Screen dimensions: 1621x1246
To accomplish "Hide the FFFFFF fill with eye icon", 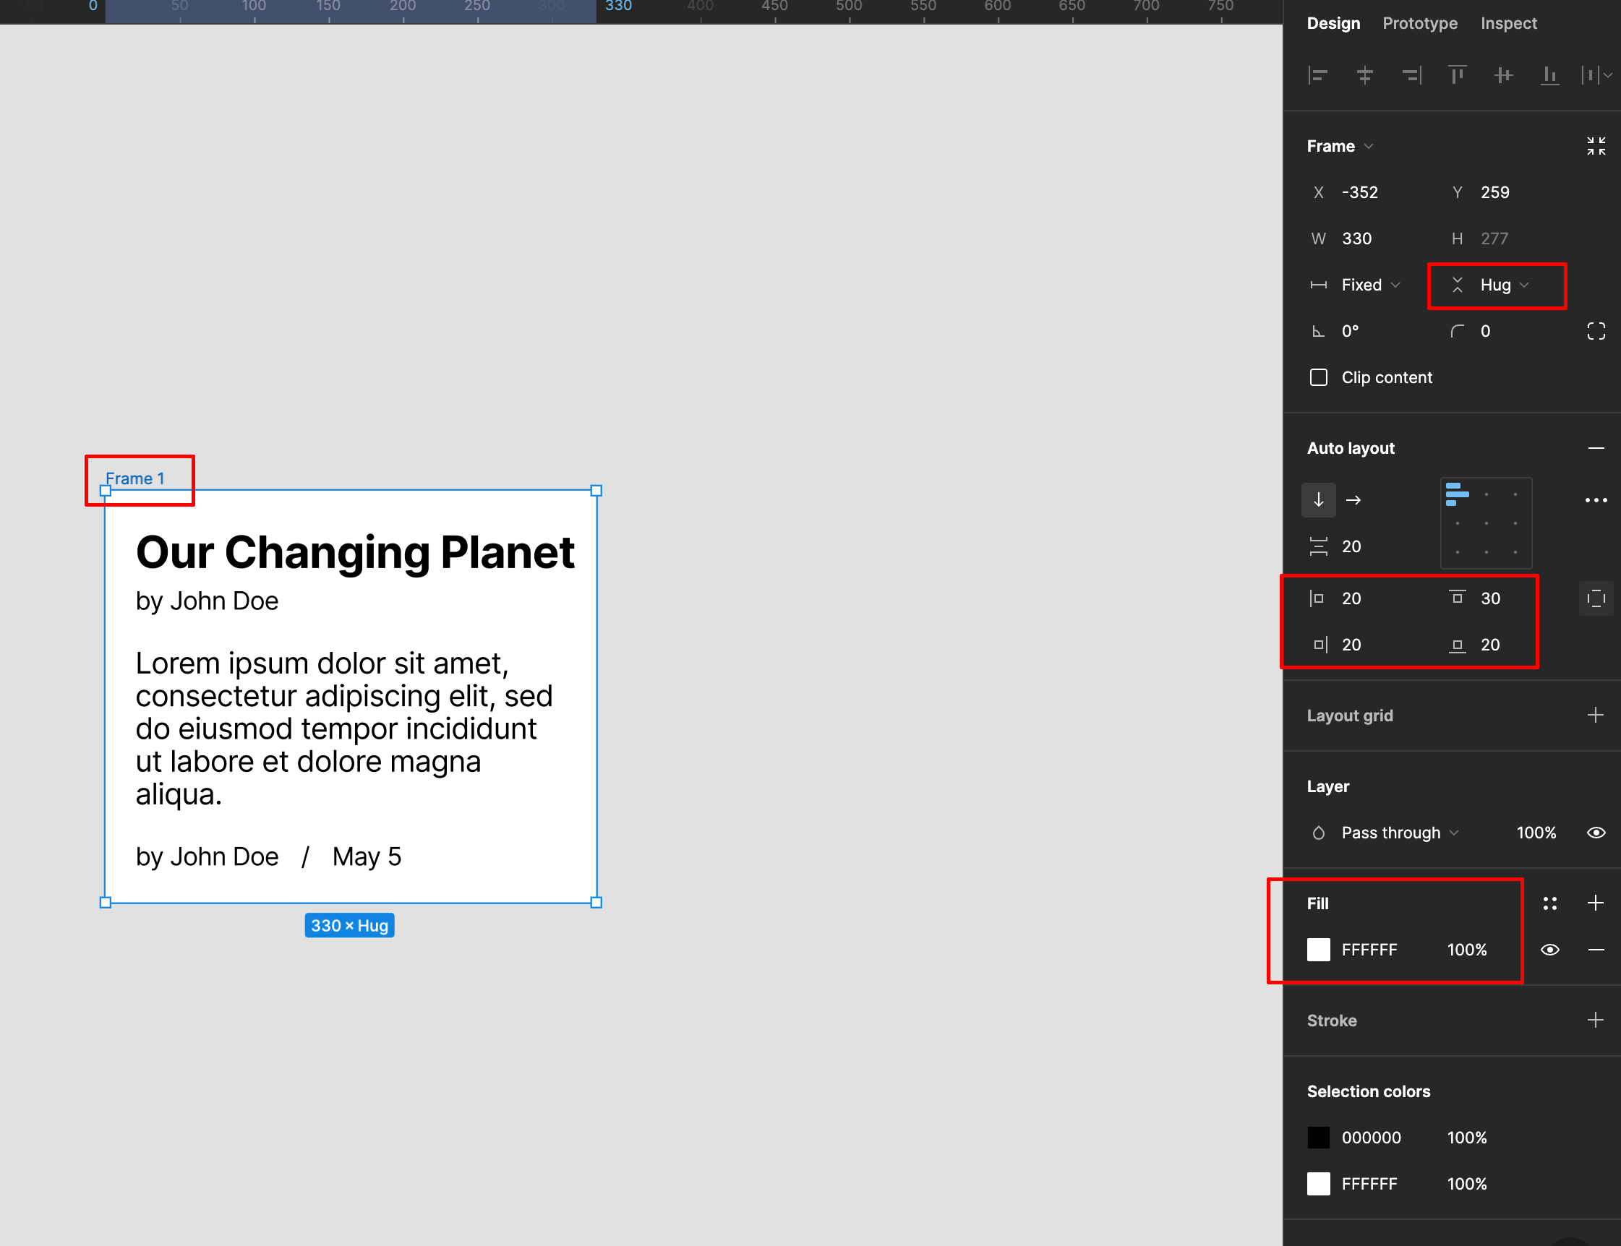I will (1549, 950).
